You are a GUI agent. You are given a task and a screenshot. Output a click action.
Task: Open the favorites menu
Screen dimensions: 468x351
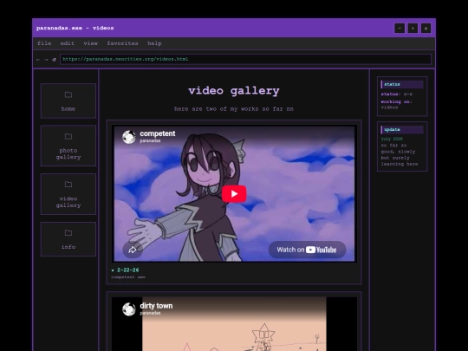point(122,43)
